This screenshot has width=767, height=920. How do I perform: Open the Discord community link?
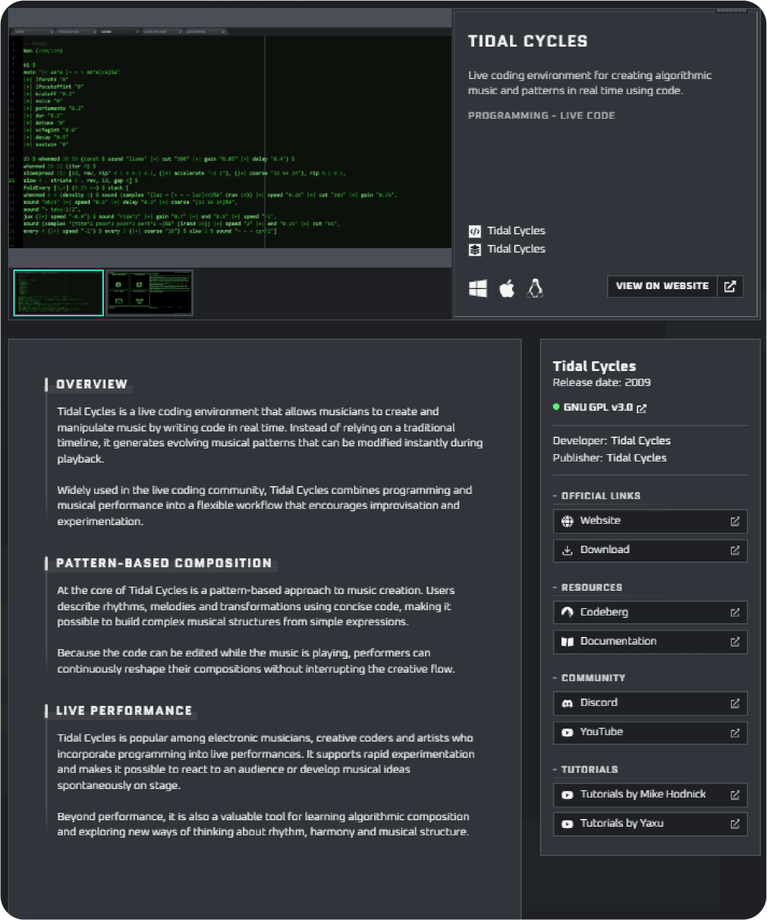(x=650, y=703)
